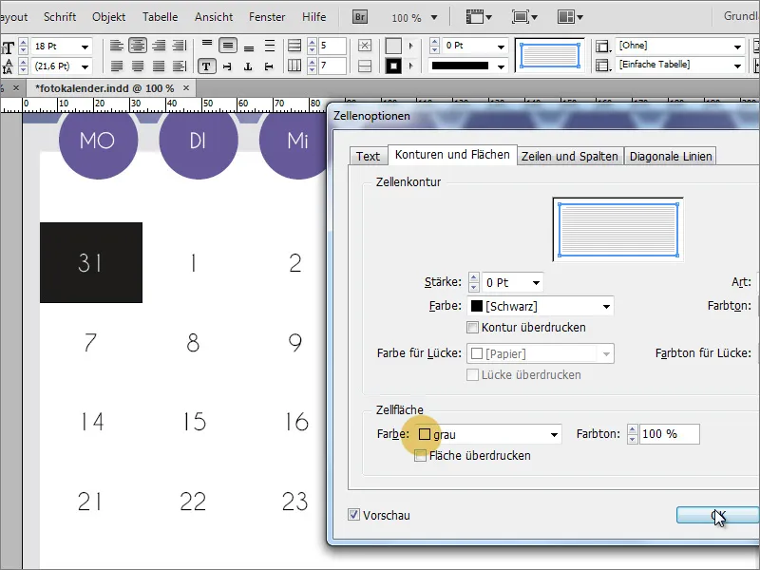Justify cell content vertically
760x570 pixels.
pos(270,46)
